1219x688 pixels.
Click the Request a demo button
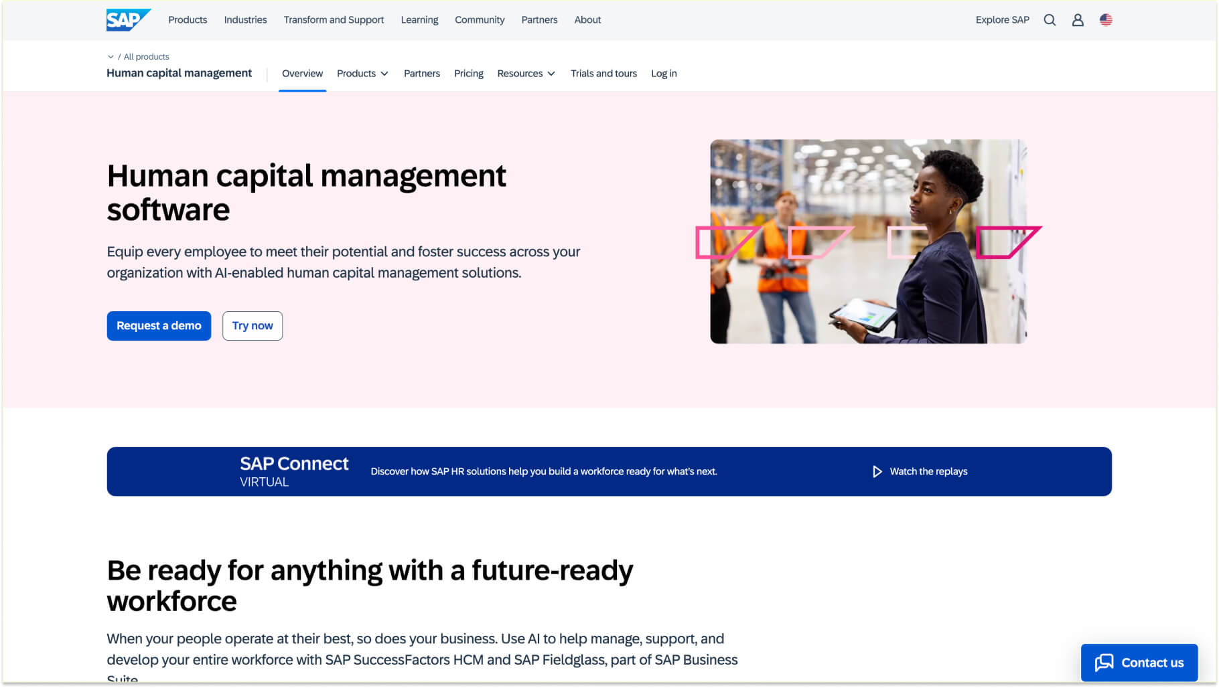[x=159, y=326]
